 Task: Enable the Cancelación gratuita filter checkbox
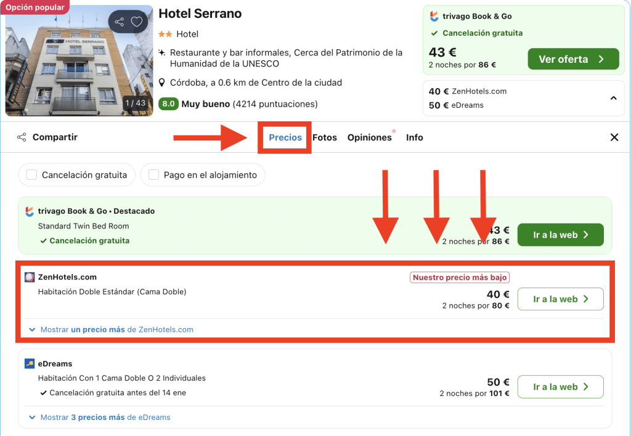click(x=31, y=175)
